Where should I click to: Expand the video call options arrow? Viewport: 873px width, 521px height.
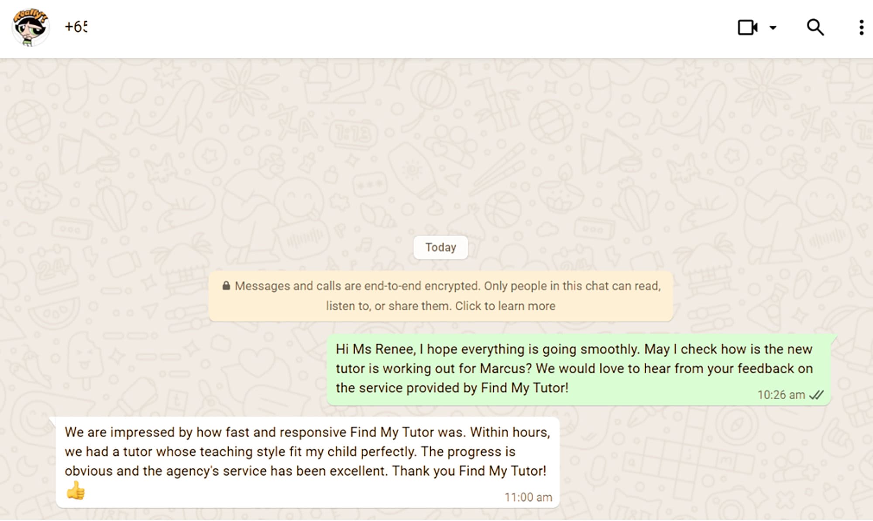[773, 27]
